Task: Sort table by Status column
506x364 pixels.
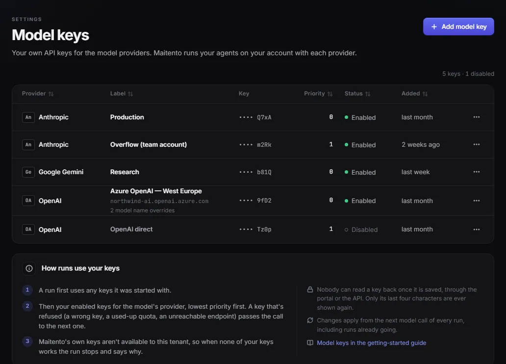Action: tap(357, 93)
